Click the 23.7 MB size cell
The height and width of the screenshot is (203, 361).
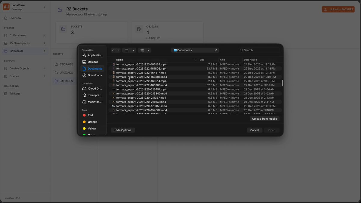click(212, 69)
